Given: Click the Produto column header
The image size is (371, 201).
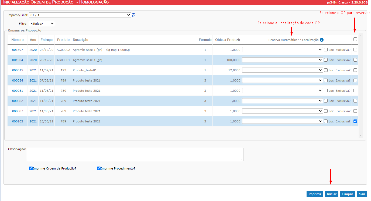Looking at the screenshot, I should click(x=63, y=40).
